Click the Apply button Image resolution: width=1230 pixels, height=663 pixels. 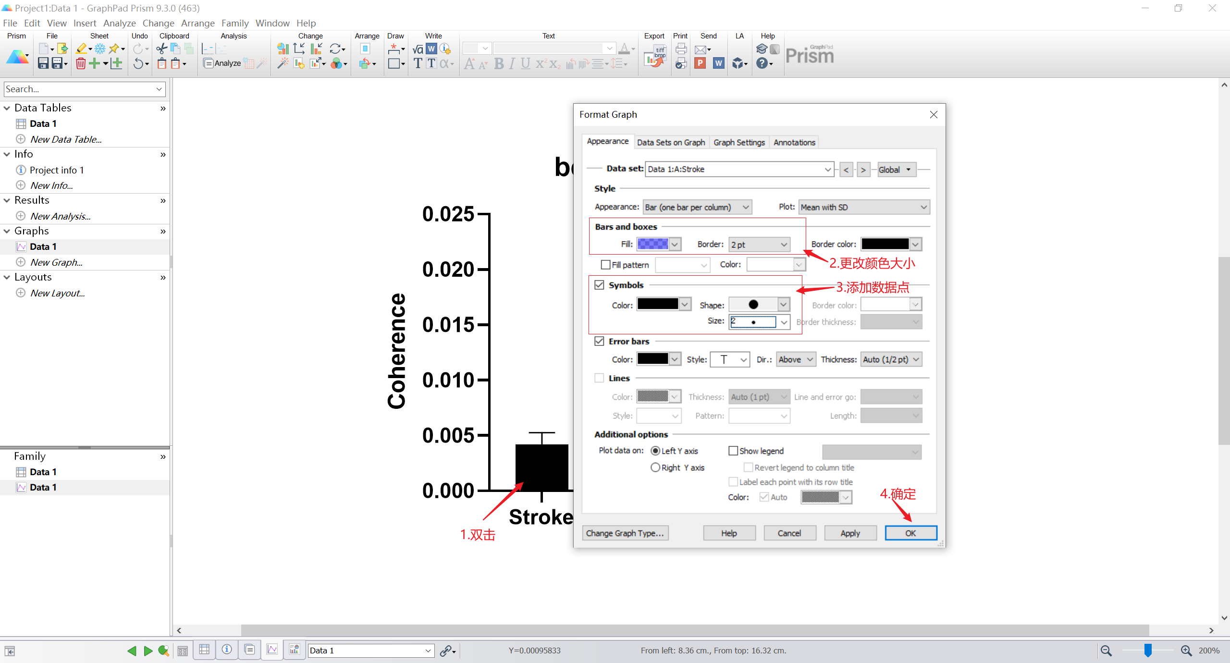849,533
